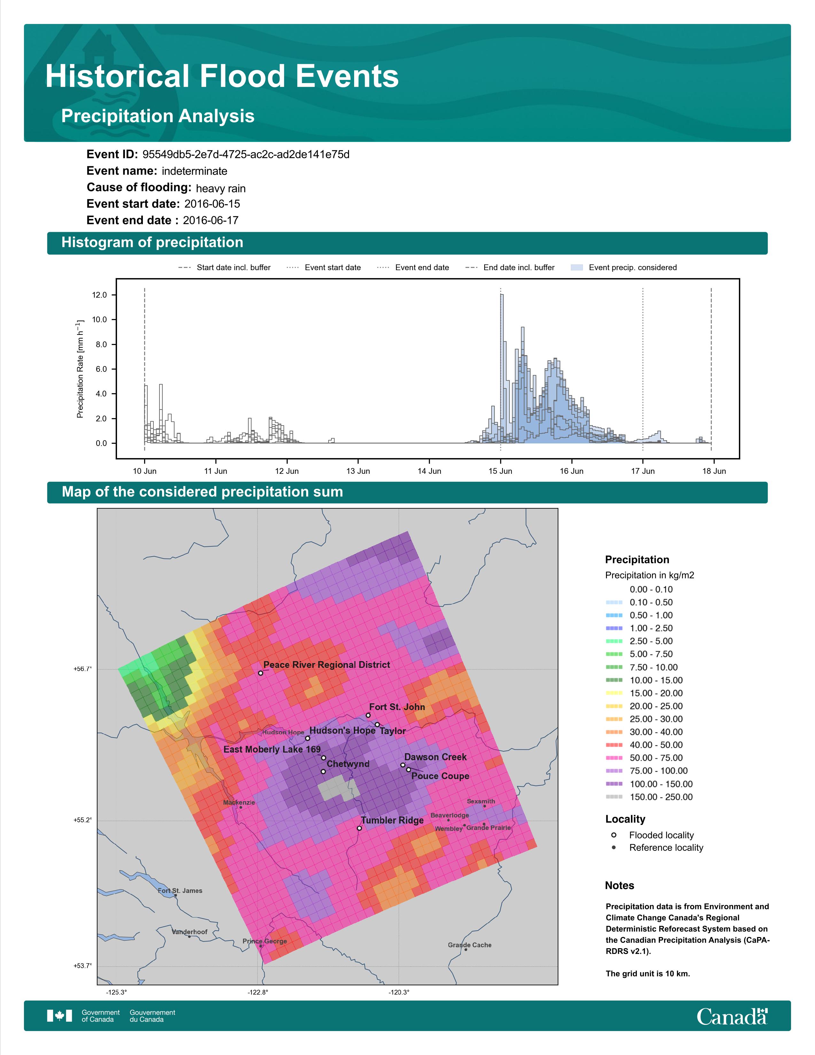Click the '15 Jun' x-axis label

point(500,471)
